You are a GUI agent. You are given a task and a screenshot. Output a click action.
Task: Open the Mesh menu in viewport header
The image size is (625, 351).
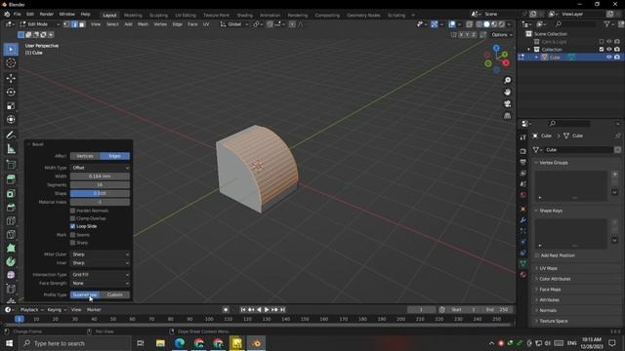click(x=143, y=24)
